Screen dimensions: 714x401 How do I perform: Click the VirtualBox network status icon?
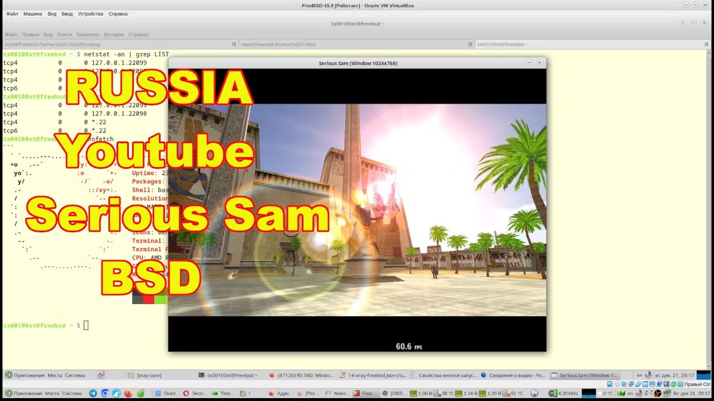coord(631,384)
